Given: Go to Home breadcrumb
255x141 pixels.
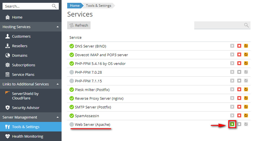Looking at the screenshot, I should 75,6.
